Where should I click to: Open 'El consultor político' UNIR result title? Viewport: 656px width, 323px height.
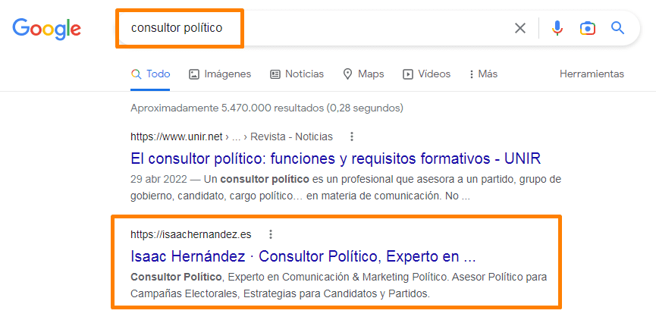tap(335, 158)
